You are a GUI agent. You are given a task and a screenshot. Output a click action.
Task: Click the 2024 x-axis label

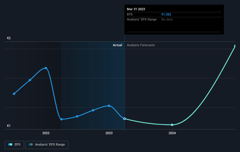172,133
